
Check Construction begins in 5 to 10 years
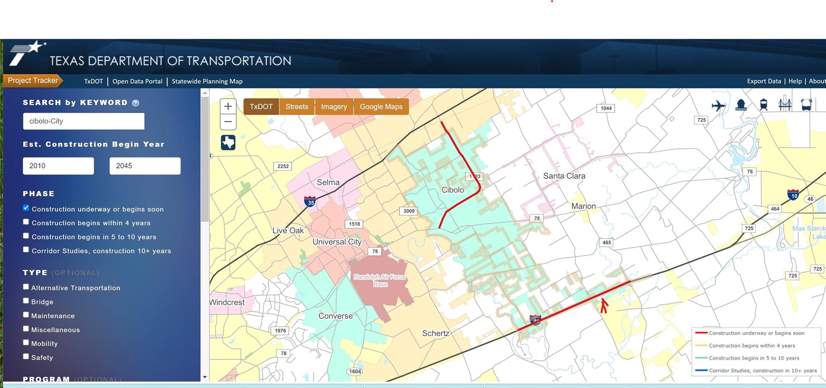pos(26,236)
